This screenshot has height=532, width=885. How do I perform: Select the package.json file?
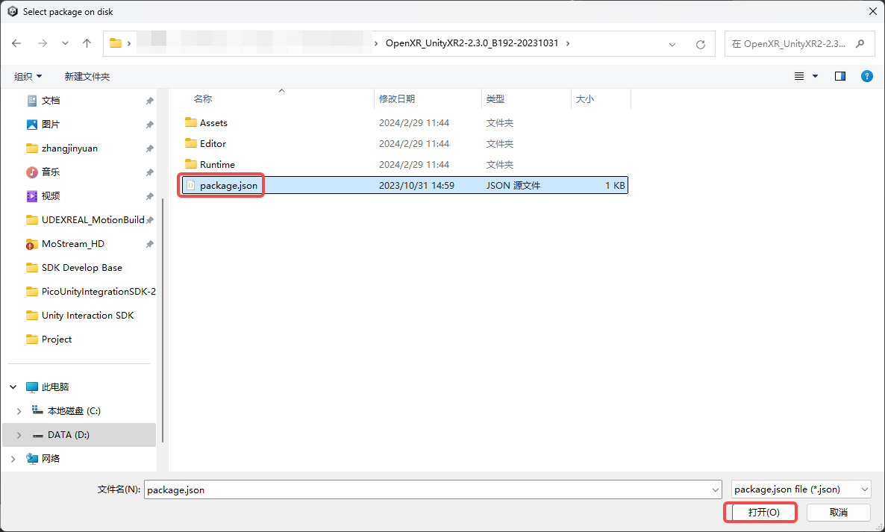tap(228, 185)
